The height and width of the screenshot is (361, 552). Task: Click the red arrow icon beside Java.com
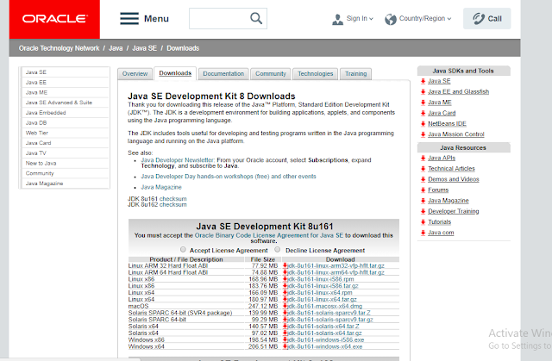(x=423, y=233)
